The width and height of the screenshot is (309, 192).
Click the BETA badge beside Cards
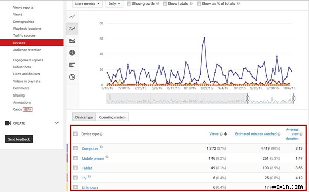click(x=28, y=109)
